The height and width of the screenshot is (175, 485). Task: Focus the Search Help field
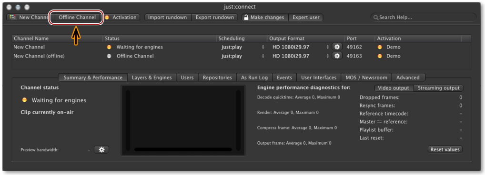click(x=424, y=17)
